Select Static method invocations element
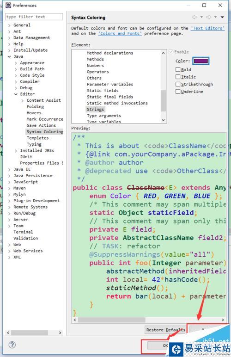The image size is (231, 357). [117, 103]
